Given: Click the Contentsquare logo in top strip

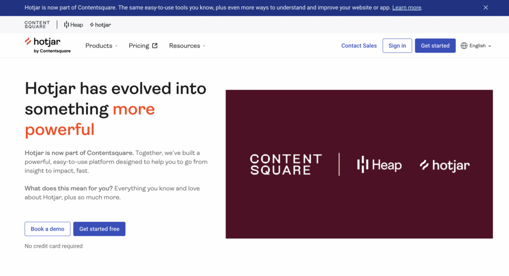Looking at the screenshot, I should (x=37, y=25).
